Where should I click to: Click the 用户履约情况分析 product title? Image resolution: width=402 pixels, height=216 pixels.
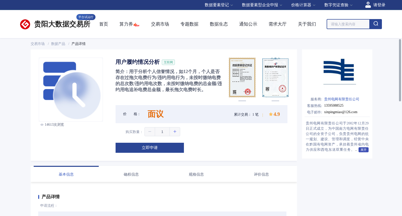point(138,62)
